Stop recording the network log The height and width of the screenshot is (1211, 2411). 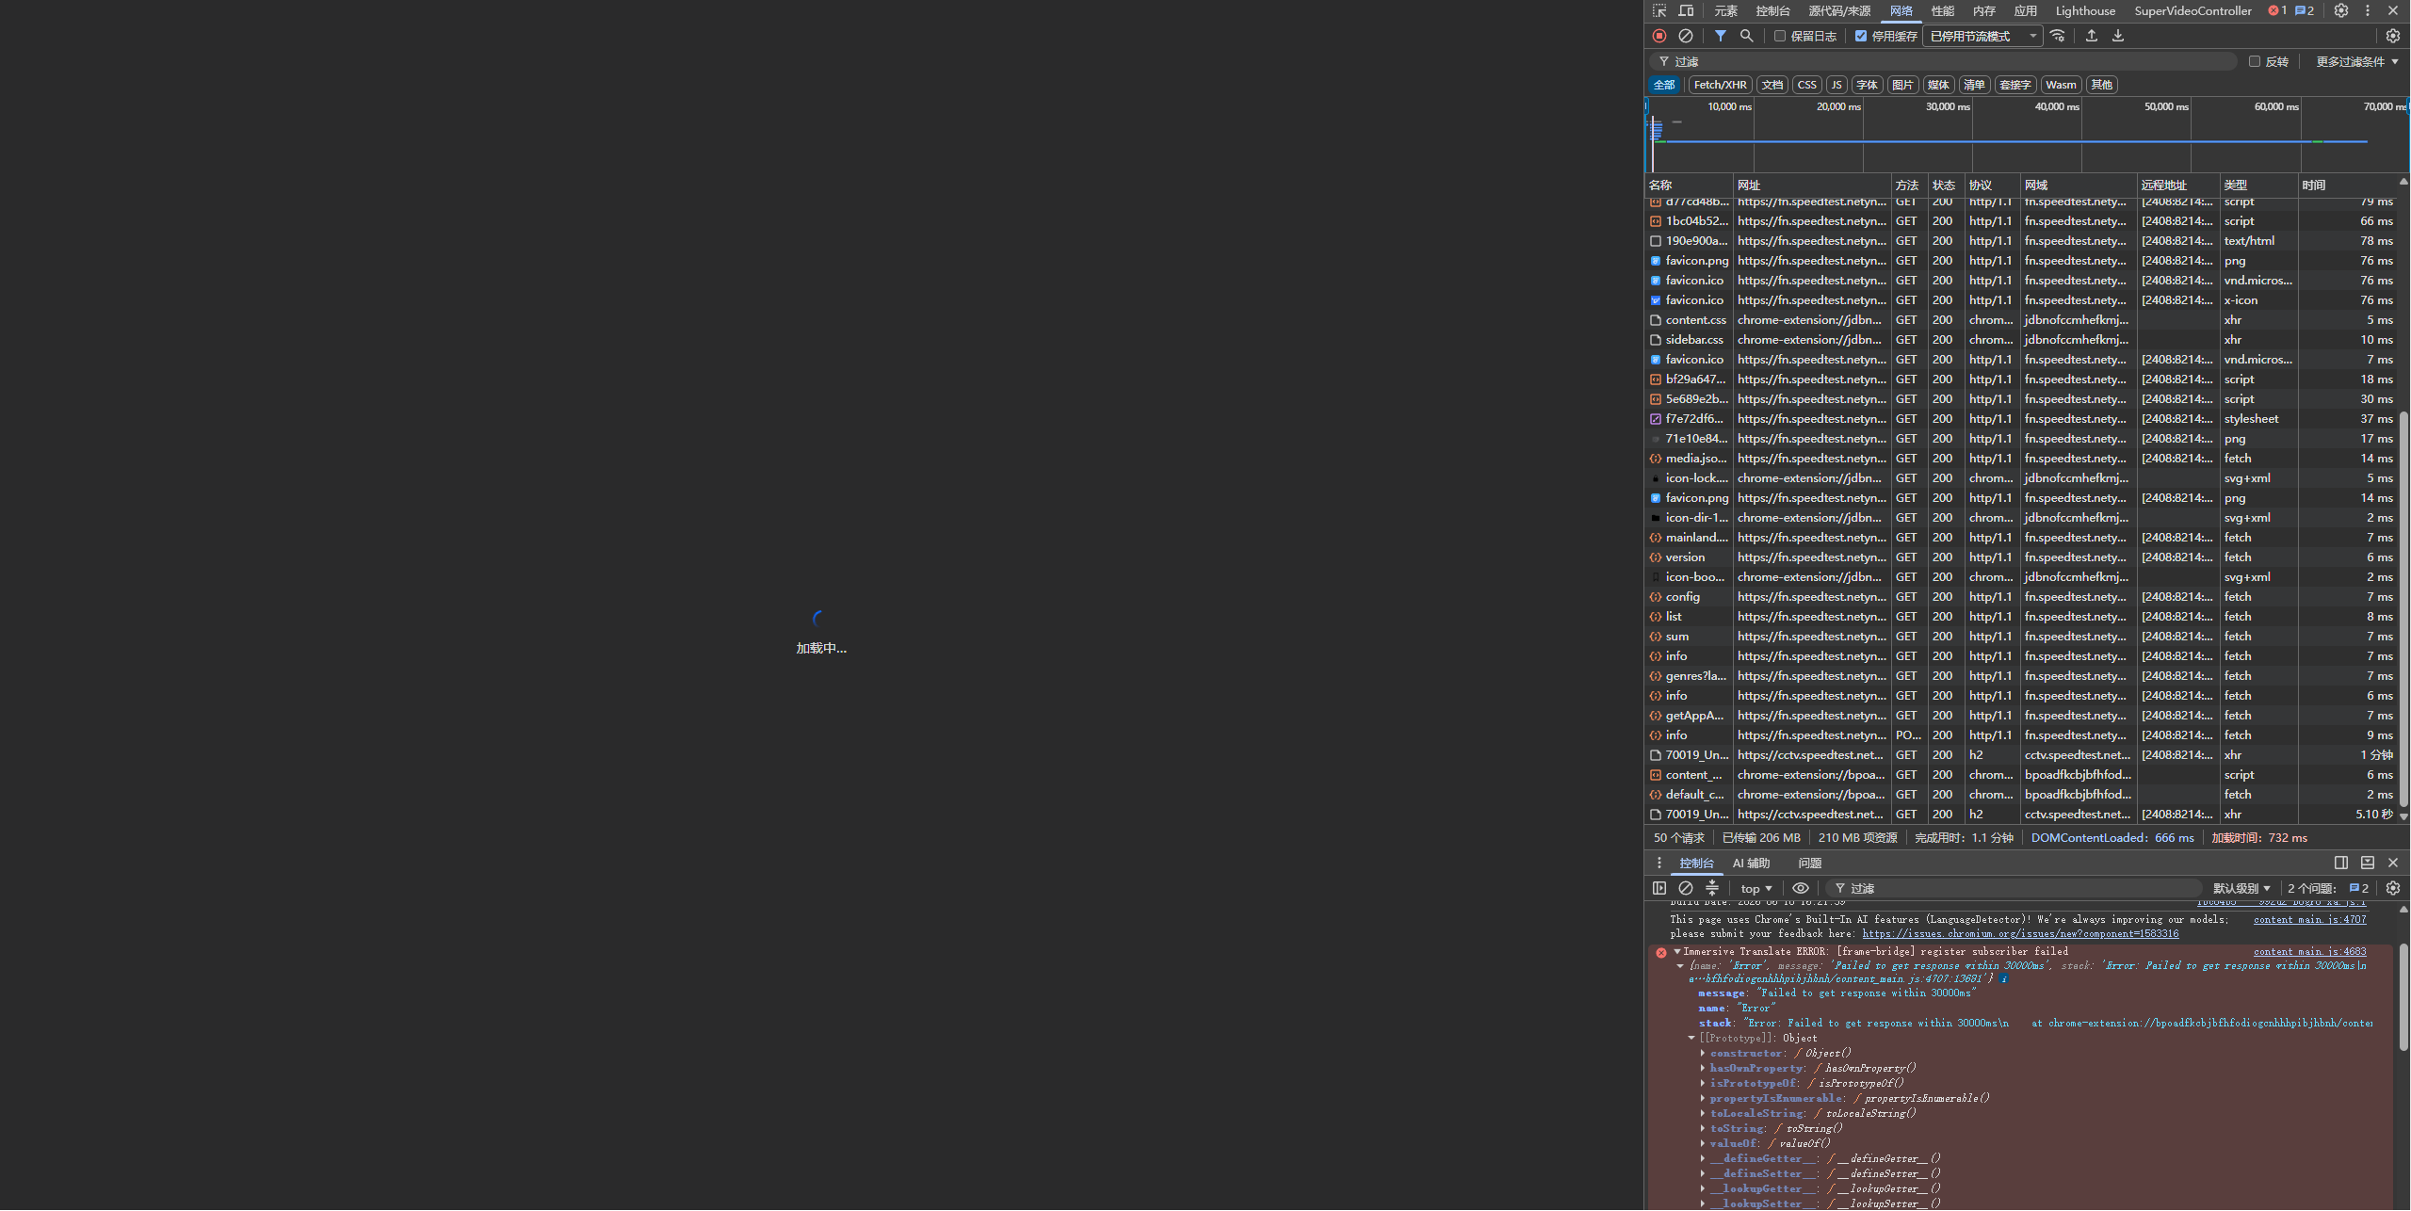tap(1659, 36)
